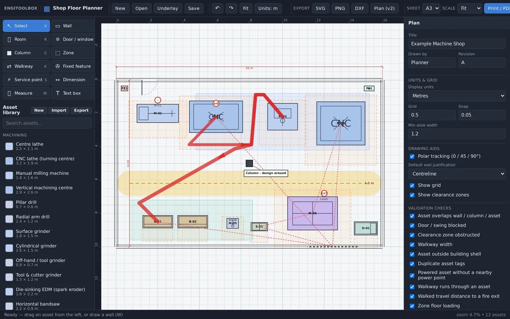Disable the Show grid checkbox
This screenshot has height=319, width=510.
(x=412, y=185)
